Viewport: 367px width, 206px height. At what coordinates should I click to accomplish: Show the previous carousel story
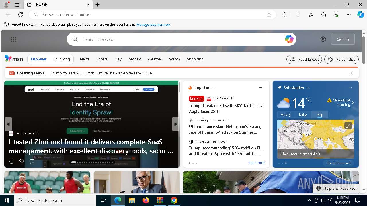pos(8,124)
